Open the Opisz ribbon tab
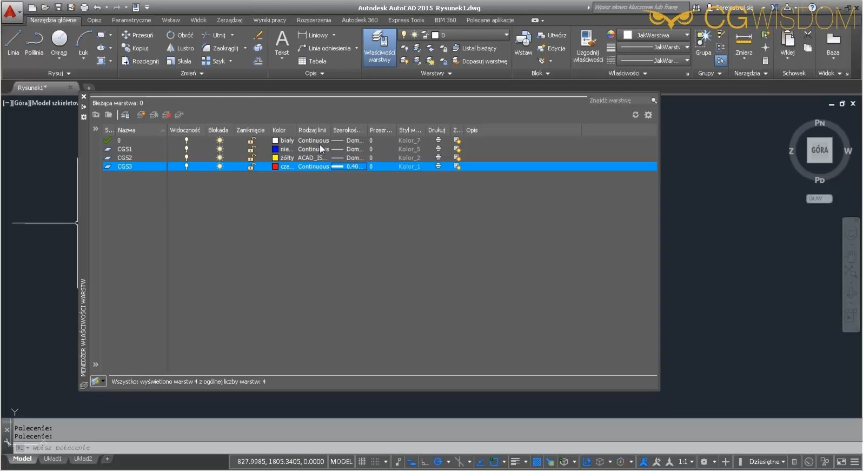Viewport: 863px width, 471px height. tap(94, 20)
